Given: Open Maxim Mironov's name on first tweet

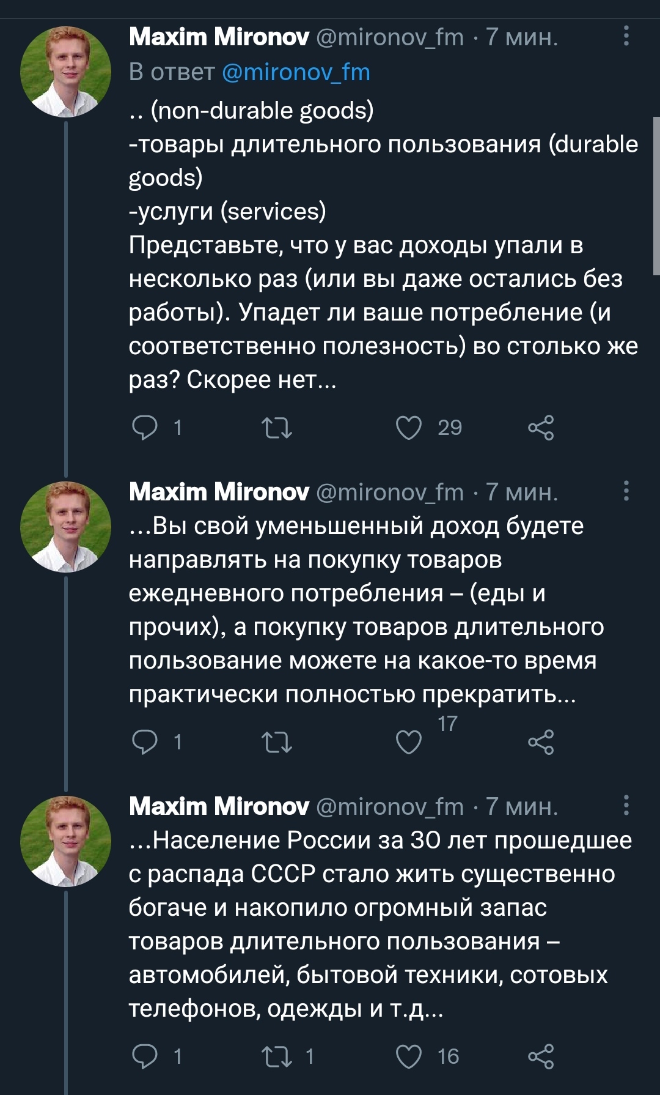Looking at the screenshot, I should tap(219, 37).
